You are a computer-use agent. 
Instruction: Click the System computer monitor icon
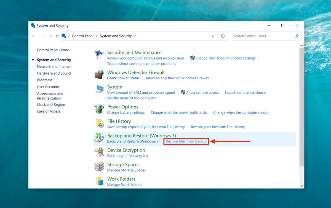click(99, 89)
